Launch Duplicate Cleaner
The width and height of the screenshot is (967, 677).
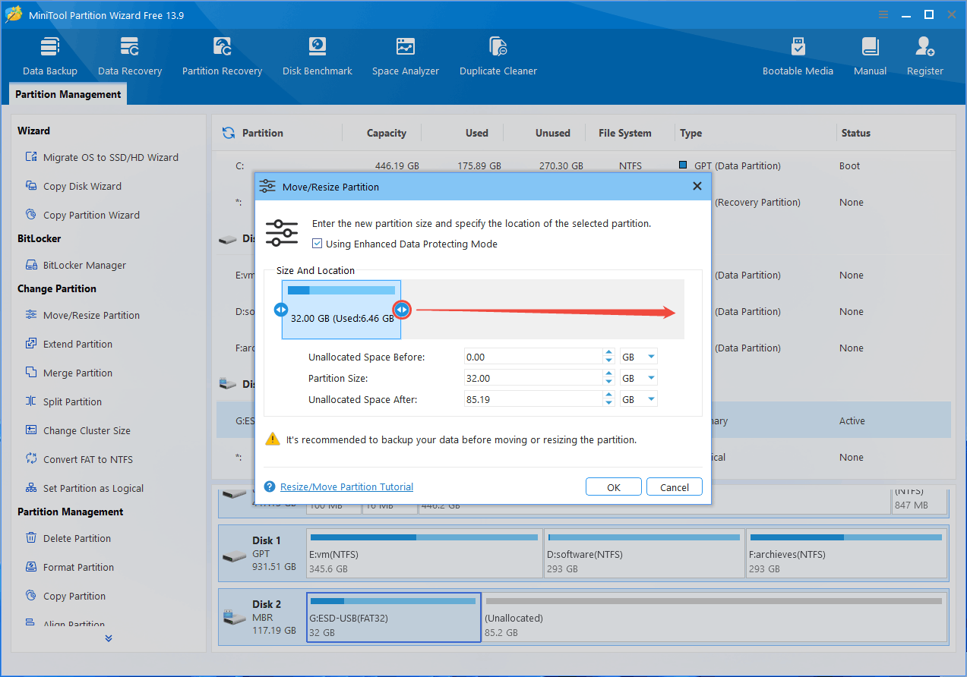[x=498, y=56]
